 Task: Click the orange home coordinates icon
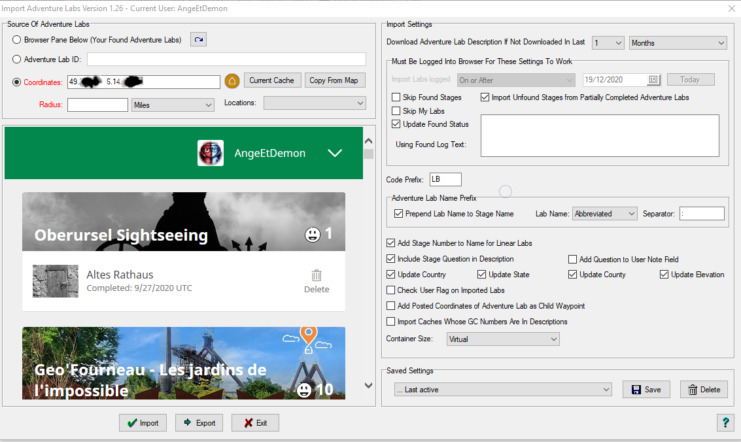232,81
